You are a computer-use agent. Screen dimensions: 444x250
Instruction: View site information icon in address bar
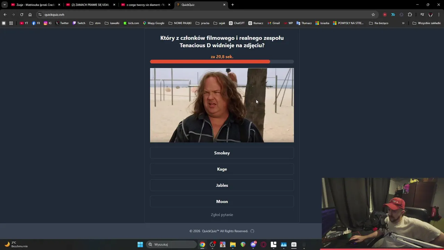(40, 15)
